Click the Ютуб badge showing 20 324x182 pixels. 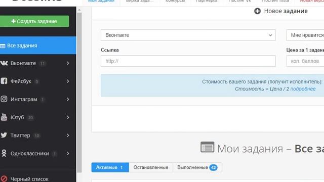pyautogui.click(x=30, y=118)
